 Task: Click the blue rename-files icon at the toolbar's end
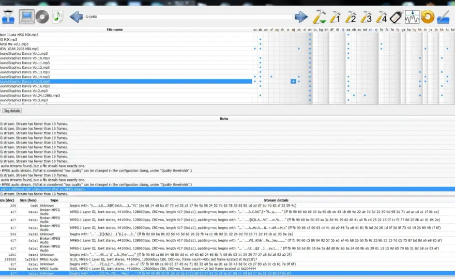[x=443, y=17]
